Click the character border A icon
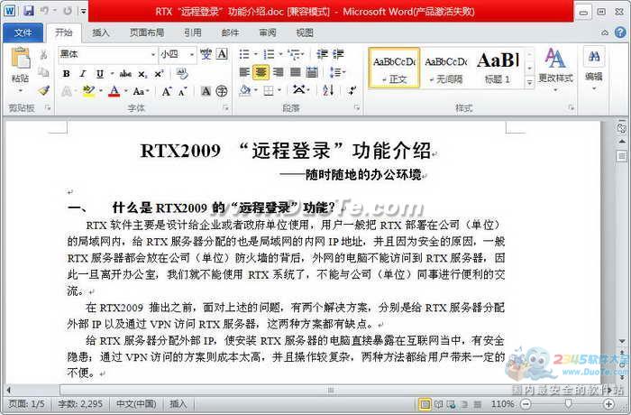The image size is (631, 415). [222, 54]
